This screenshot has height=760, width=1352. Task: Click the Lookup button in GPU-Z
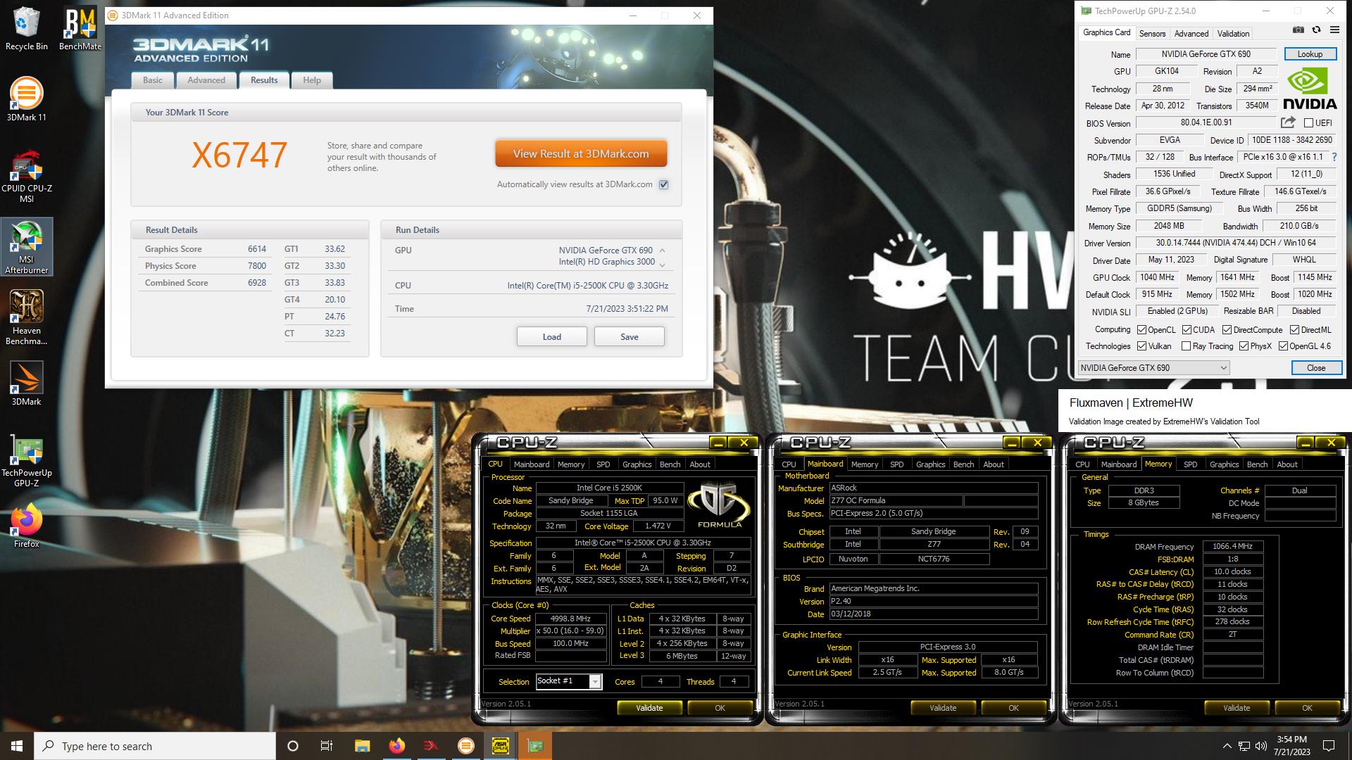click(x=1310, y=54)
